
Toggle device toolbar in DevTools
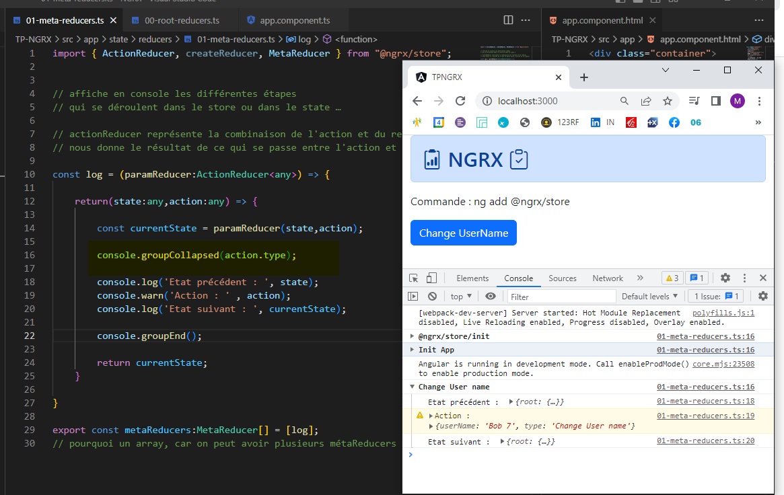tap(431, 278)
